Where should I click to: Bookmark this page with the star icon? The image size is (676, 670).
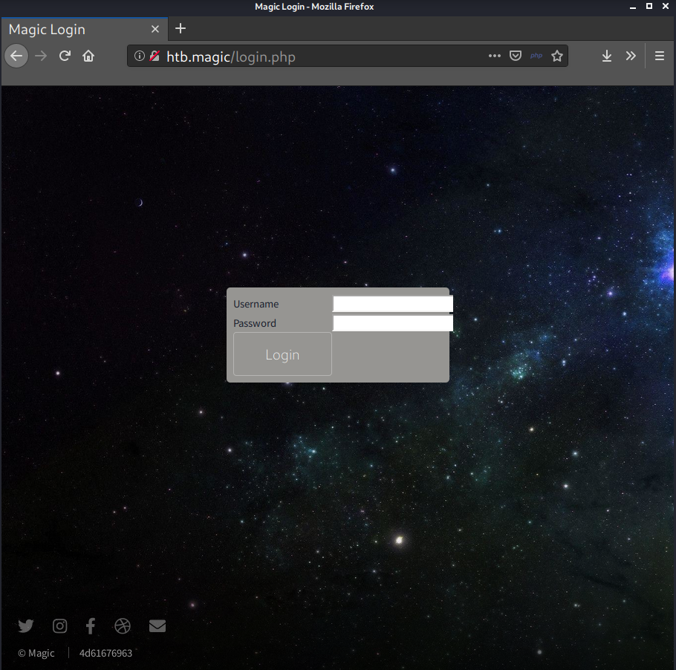coord(557,56)
